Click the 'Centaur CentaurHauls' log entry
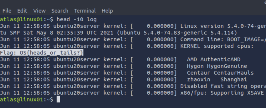266x108 pixels. coord(220,73)
